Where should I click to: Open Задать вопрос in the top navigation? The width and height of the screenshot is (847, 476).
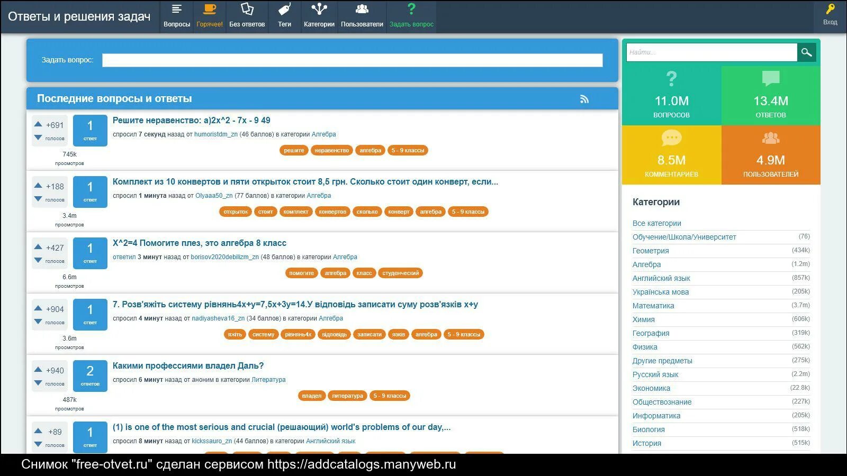411,16
